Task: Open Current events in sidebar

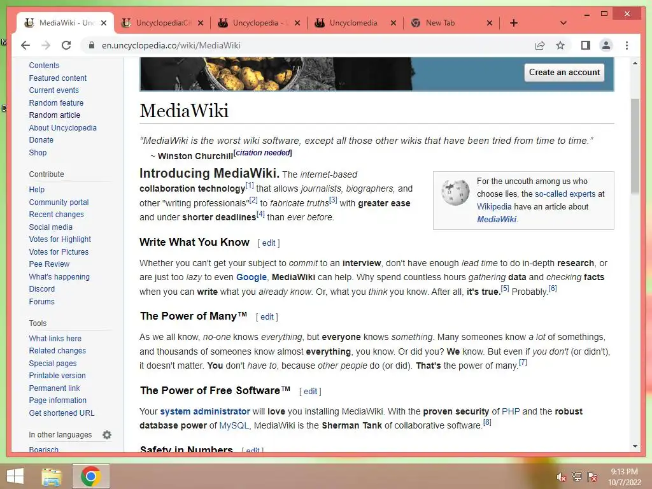Action: [53, 90]
